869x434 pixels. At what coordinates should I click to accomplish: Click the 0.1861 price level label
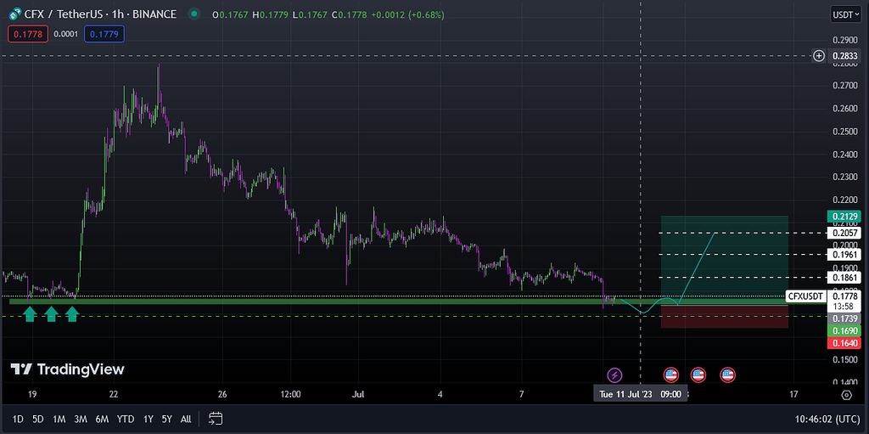click(844, 277)
